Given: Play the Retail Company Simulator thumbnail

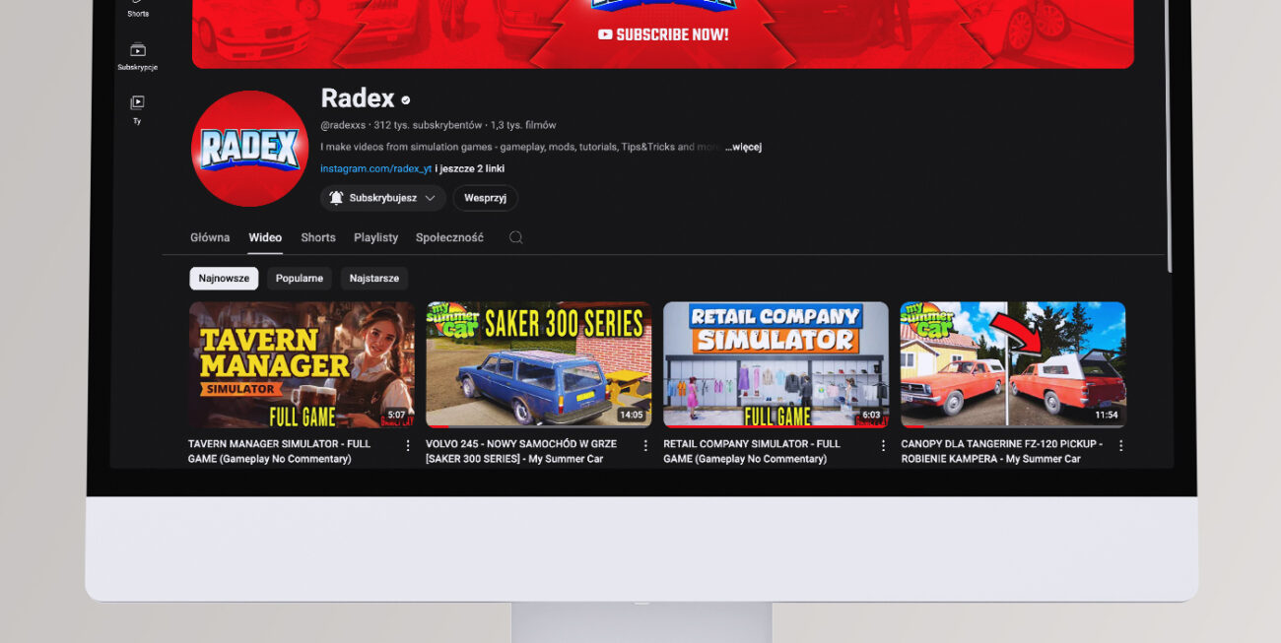Looking at the screenshot, I should tap(775, 364).
